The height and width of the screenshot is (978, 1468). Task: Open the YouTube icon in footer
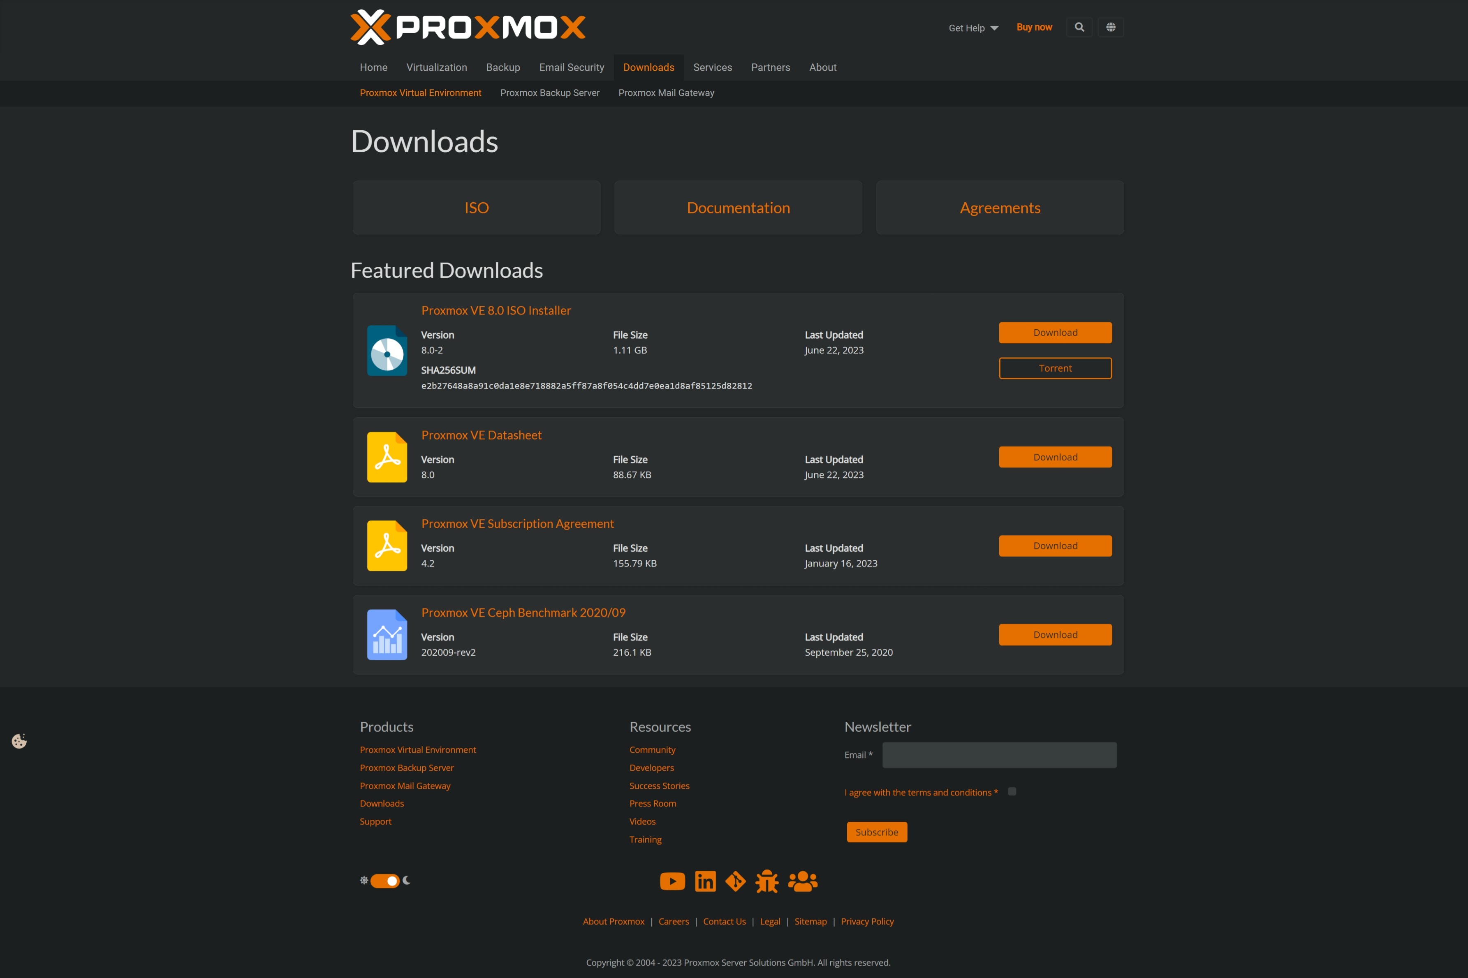tap(673, 881)
